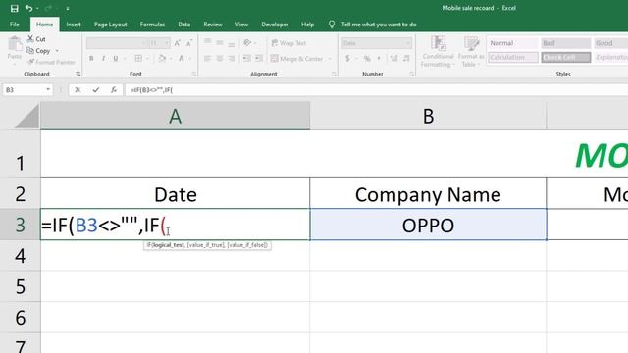Viewport: 628px width, 353px height.
Task: Apply the Bad cell style
Action: [565, 43]
